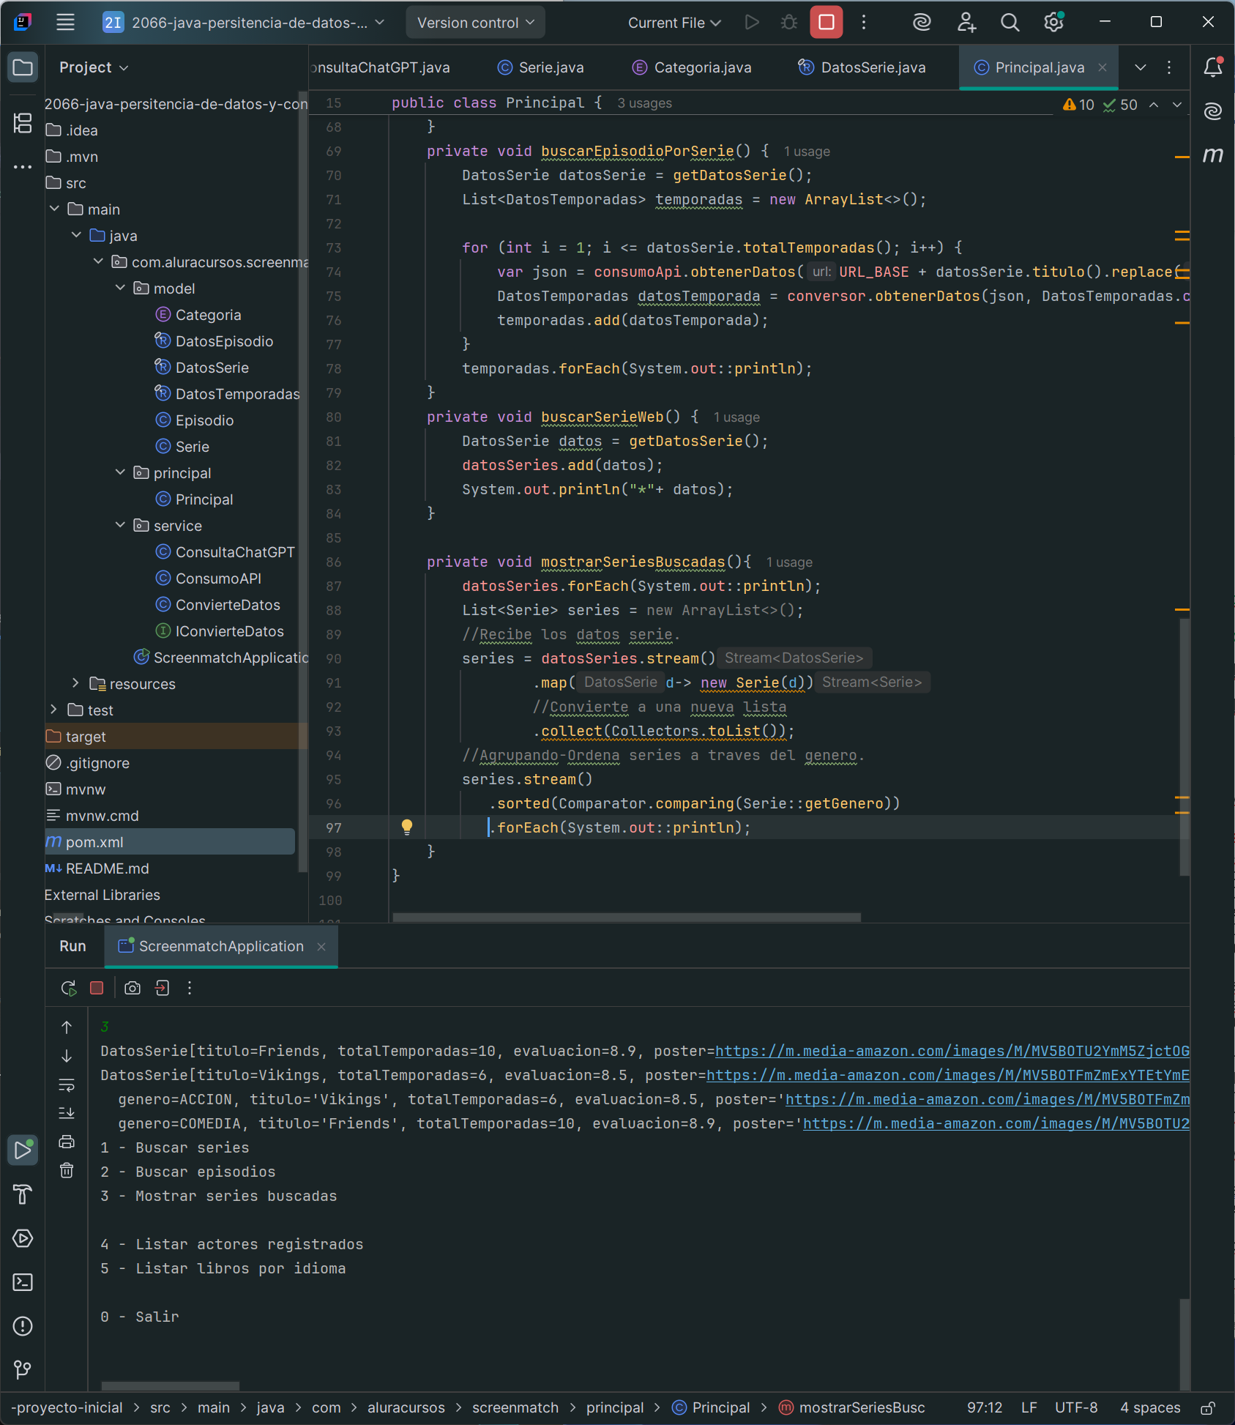The height and width of the screenshot is (1425, 1235).
Task: Rerun ScreenmatchApplication
Action: (x=69, y=988)
